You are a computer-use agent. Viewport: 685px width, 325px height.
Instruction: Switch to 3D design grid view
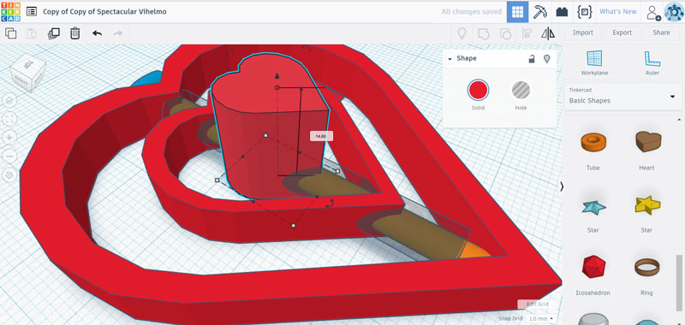[517, 12]
